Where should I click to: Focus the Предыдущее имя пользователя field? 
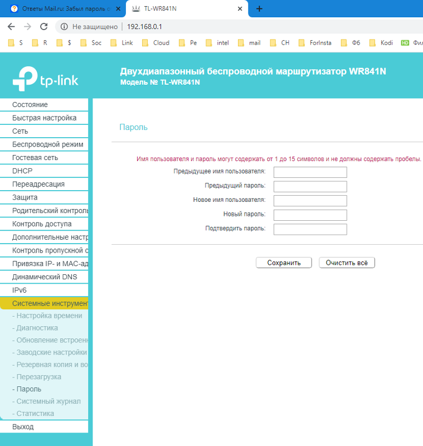click(x=310, y=172)
